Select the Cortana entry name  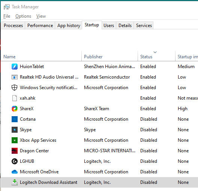coord(28,119)
